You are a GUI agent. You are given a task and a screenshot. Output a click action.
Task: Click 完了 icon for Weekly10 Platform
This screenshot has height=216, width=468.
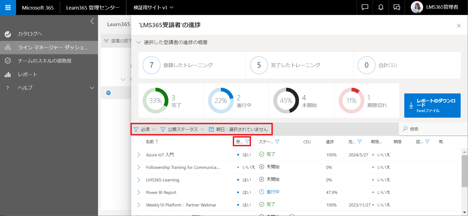click(262, 204)
